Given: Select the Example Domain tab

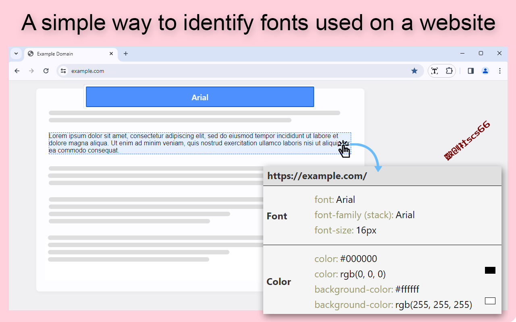Looking at the screenshot, I should 71,54.
